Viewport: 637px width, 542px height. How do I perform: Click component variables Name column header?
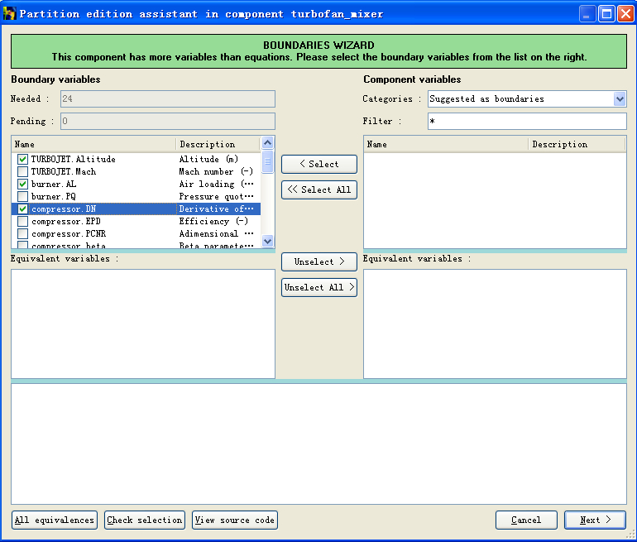(x=446, y=144)
